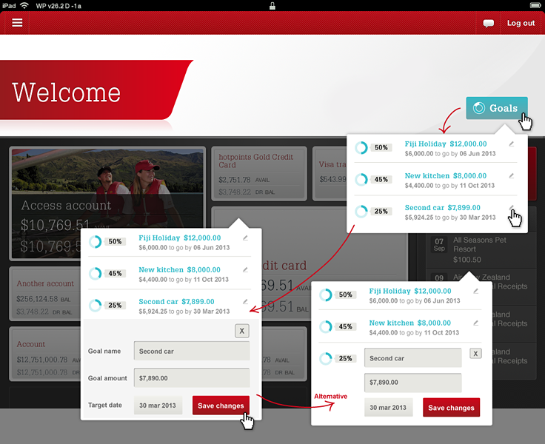Click Log out
Image resolution: width=545 pixels, height=444 pixels.
point(521,23)
